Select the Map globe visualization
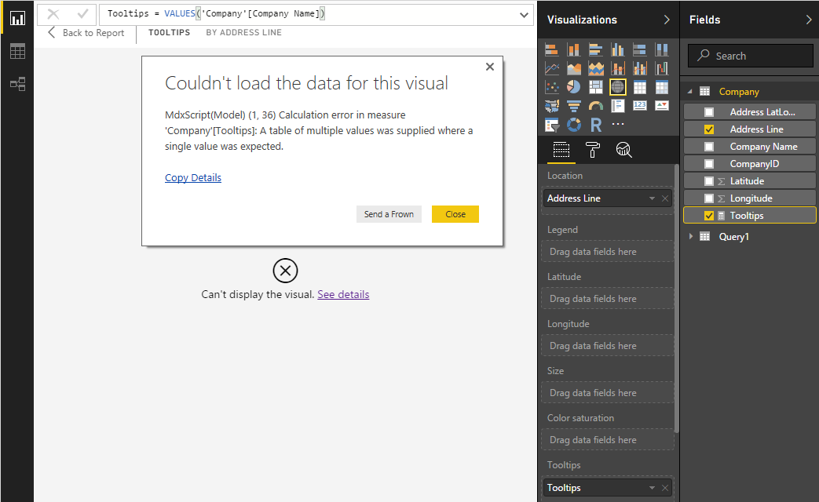The height and width of the screenshot is (502, 819). coord(618,87)
